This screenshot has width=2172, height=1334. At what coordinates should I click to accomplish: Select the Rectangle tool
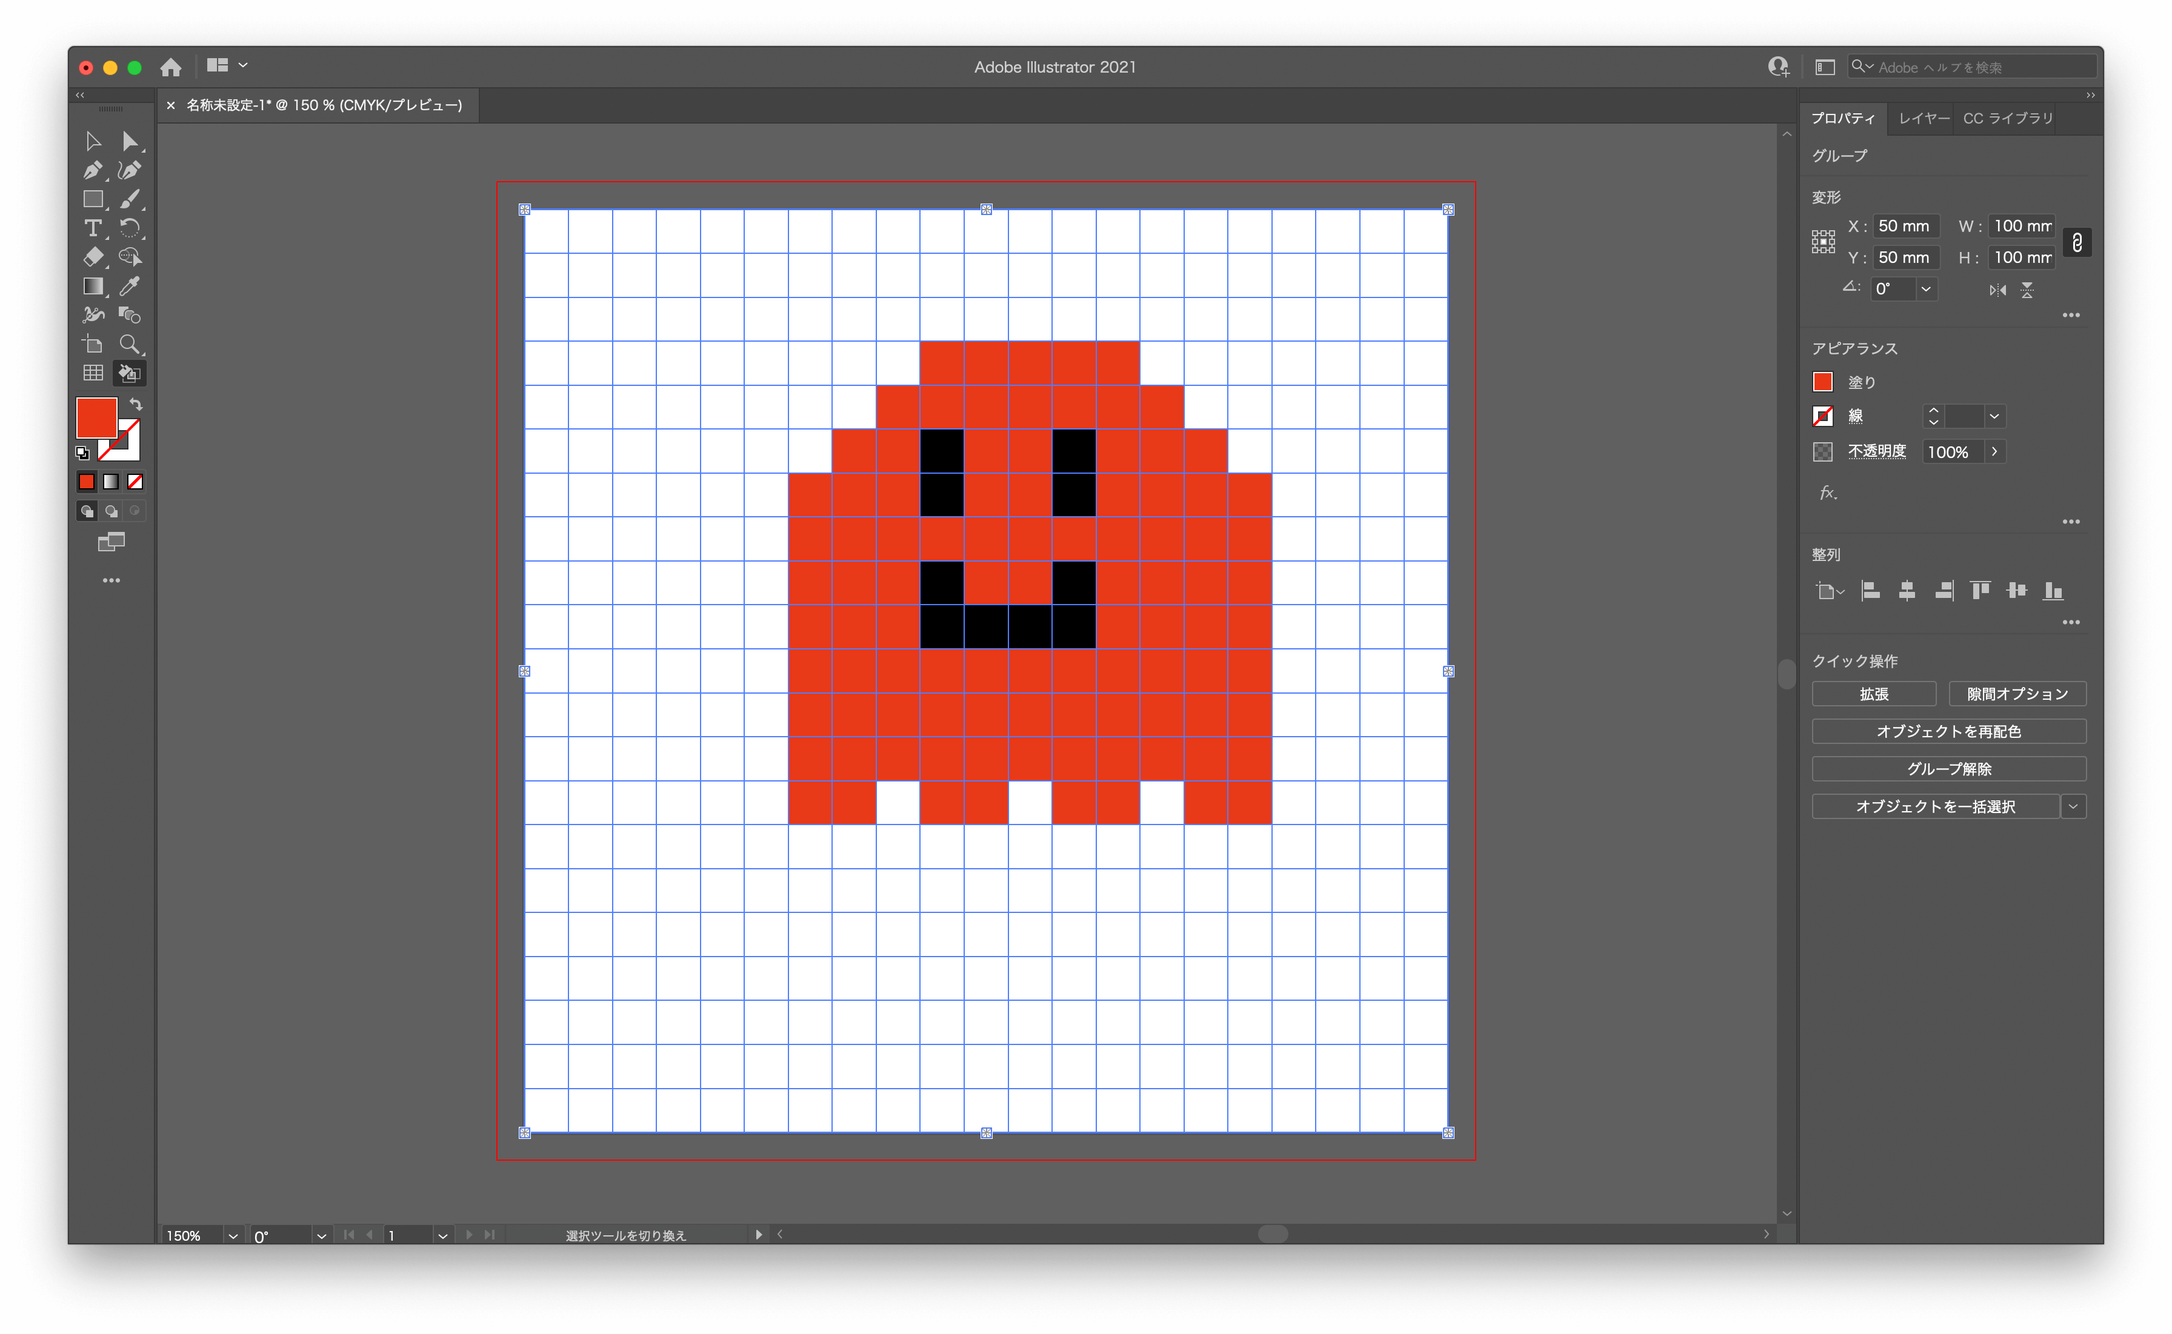coord(93,199)
